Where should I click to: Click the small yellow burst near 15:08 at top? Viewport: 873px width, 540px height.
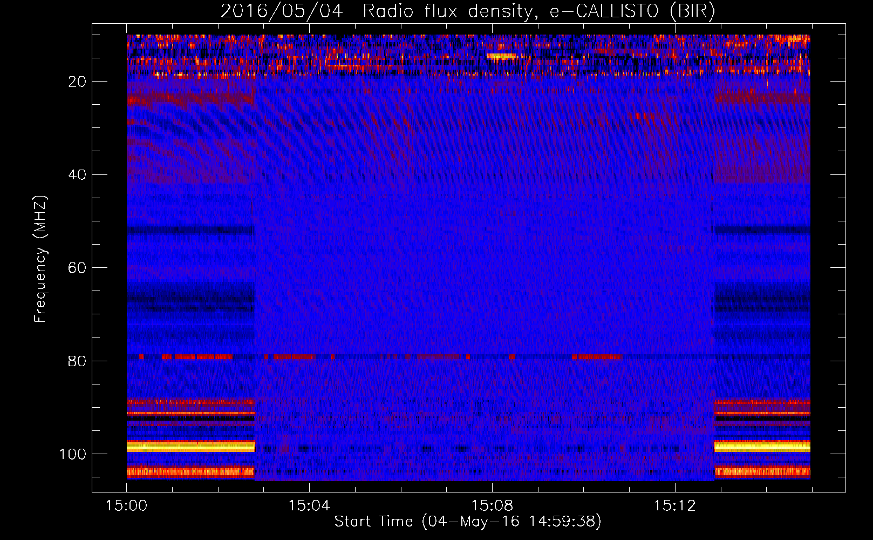502,56
